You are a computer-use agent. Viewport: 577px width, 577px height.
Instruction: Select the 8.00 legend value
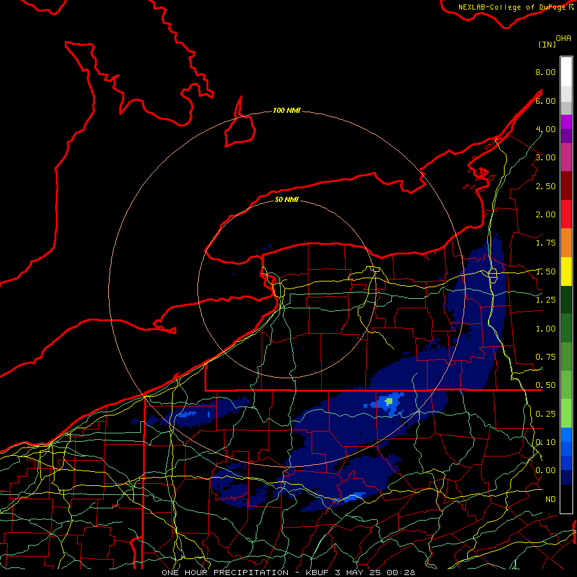coord(546,72)
